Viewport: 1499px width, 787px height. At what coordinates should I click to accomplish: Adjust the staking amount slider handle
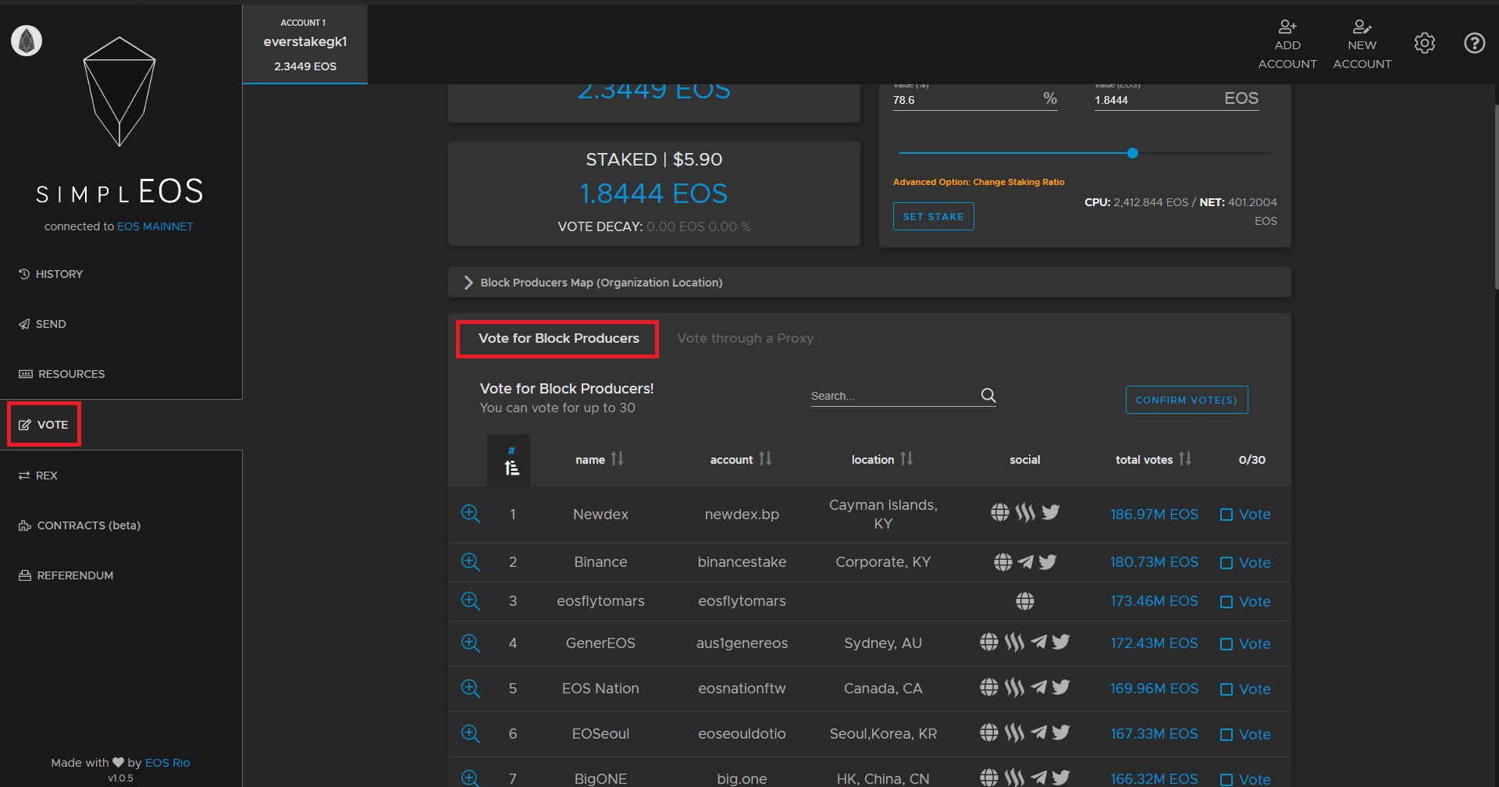coord(1132,153)
